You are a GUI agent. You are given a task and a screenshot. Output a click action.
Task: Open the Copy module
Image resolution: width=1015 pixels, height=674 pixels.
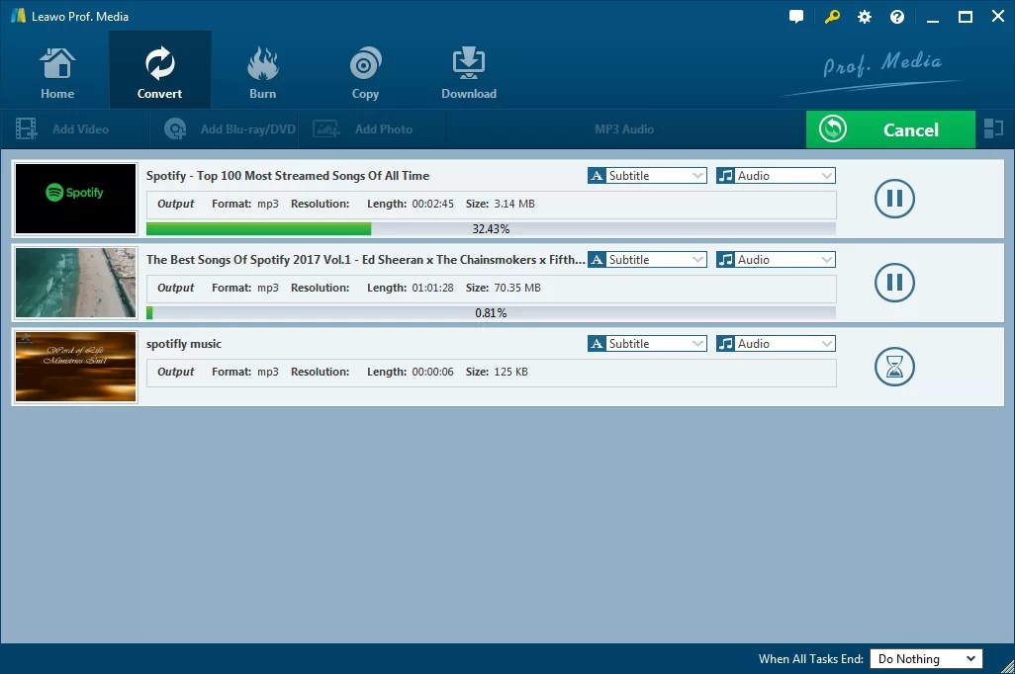365,73
